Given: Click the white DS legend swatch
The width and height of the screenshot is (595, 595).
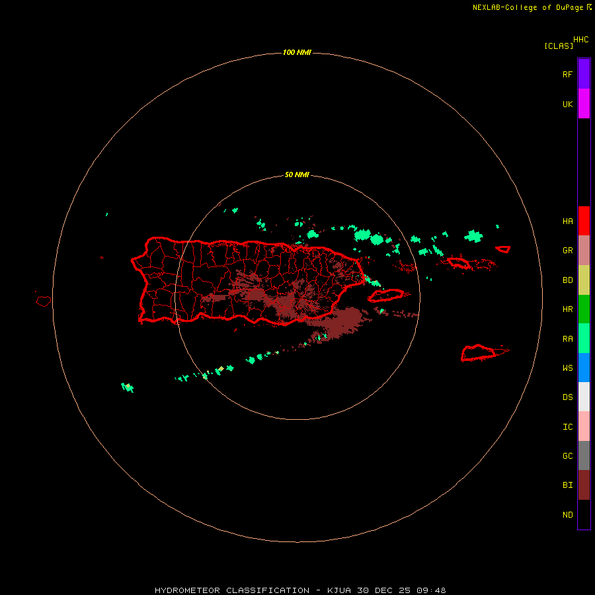Looking at the screenshot, I should (x=584, y=397).
